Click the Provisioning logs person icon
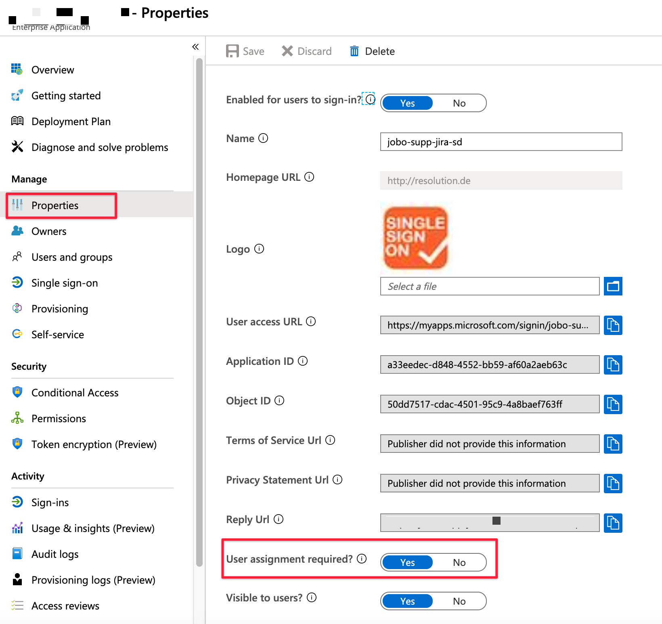 tap(17, 579)
